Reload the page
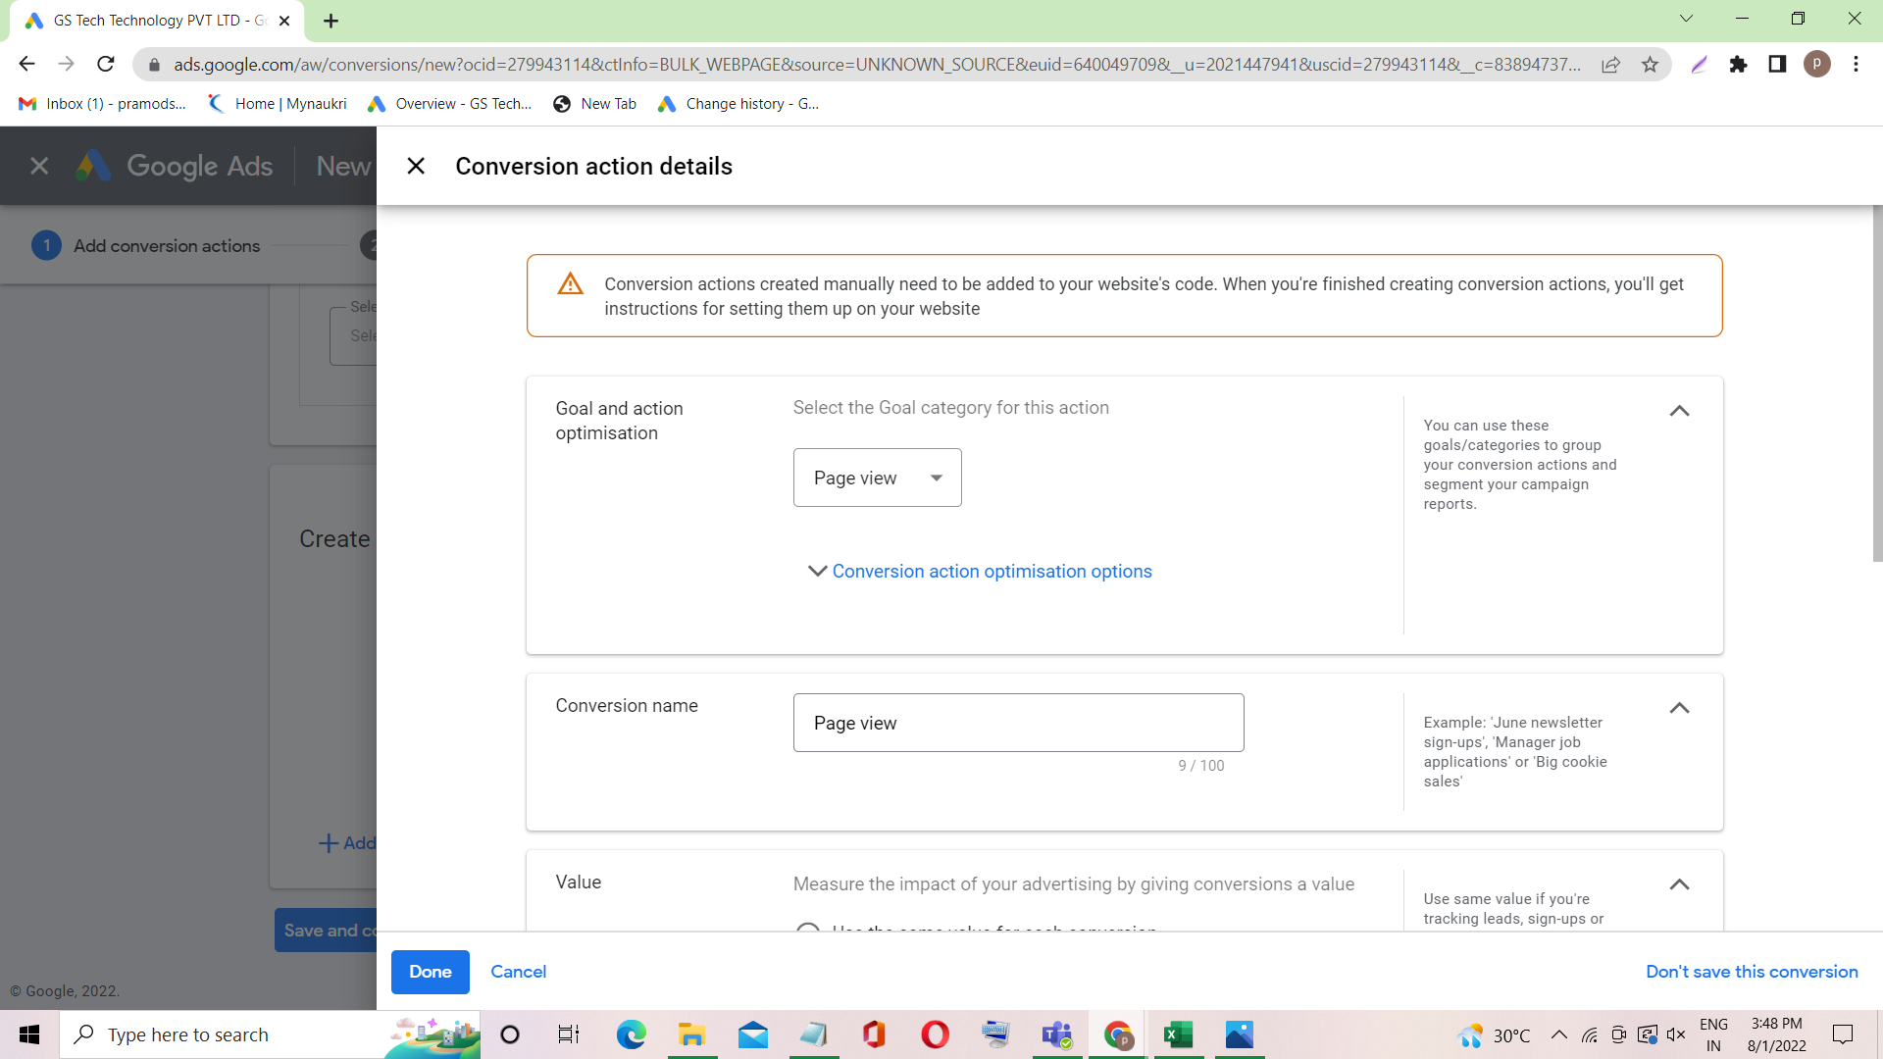The width and height of the screenshot is (1883, 1059). [x=106, y=65]
